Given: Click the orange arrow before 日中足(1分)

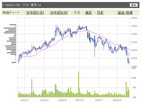Looking at the screenshot, I should tap(25, 13).
